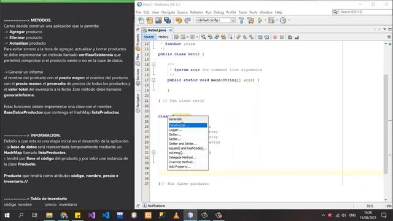Select Getter and Setter... in Generate popup
Image resolution: width=393 pixels, height=221 pixels.
[188, 144]
